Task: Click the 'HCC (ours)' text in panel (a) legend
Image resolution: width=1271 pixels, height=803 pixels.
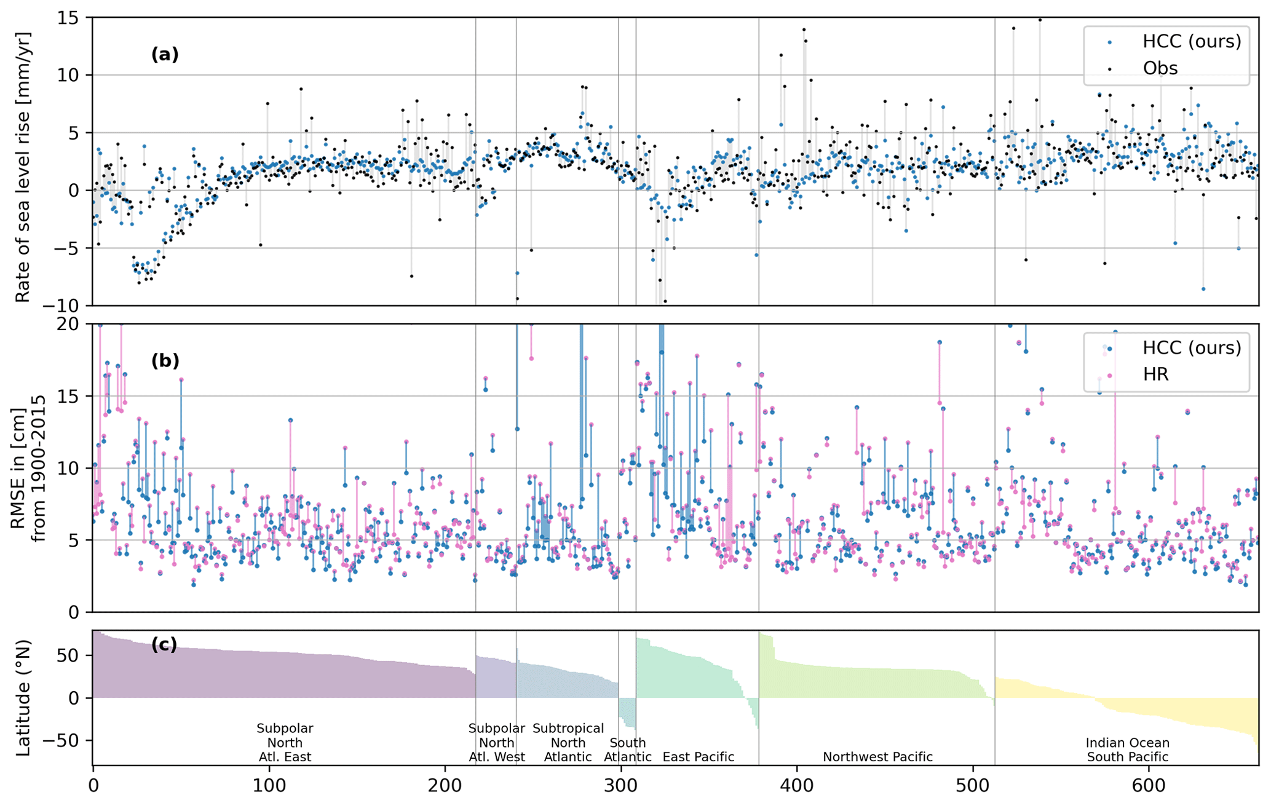Action: pyautogui.click(x=1192, y=41)
